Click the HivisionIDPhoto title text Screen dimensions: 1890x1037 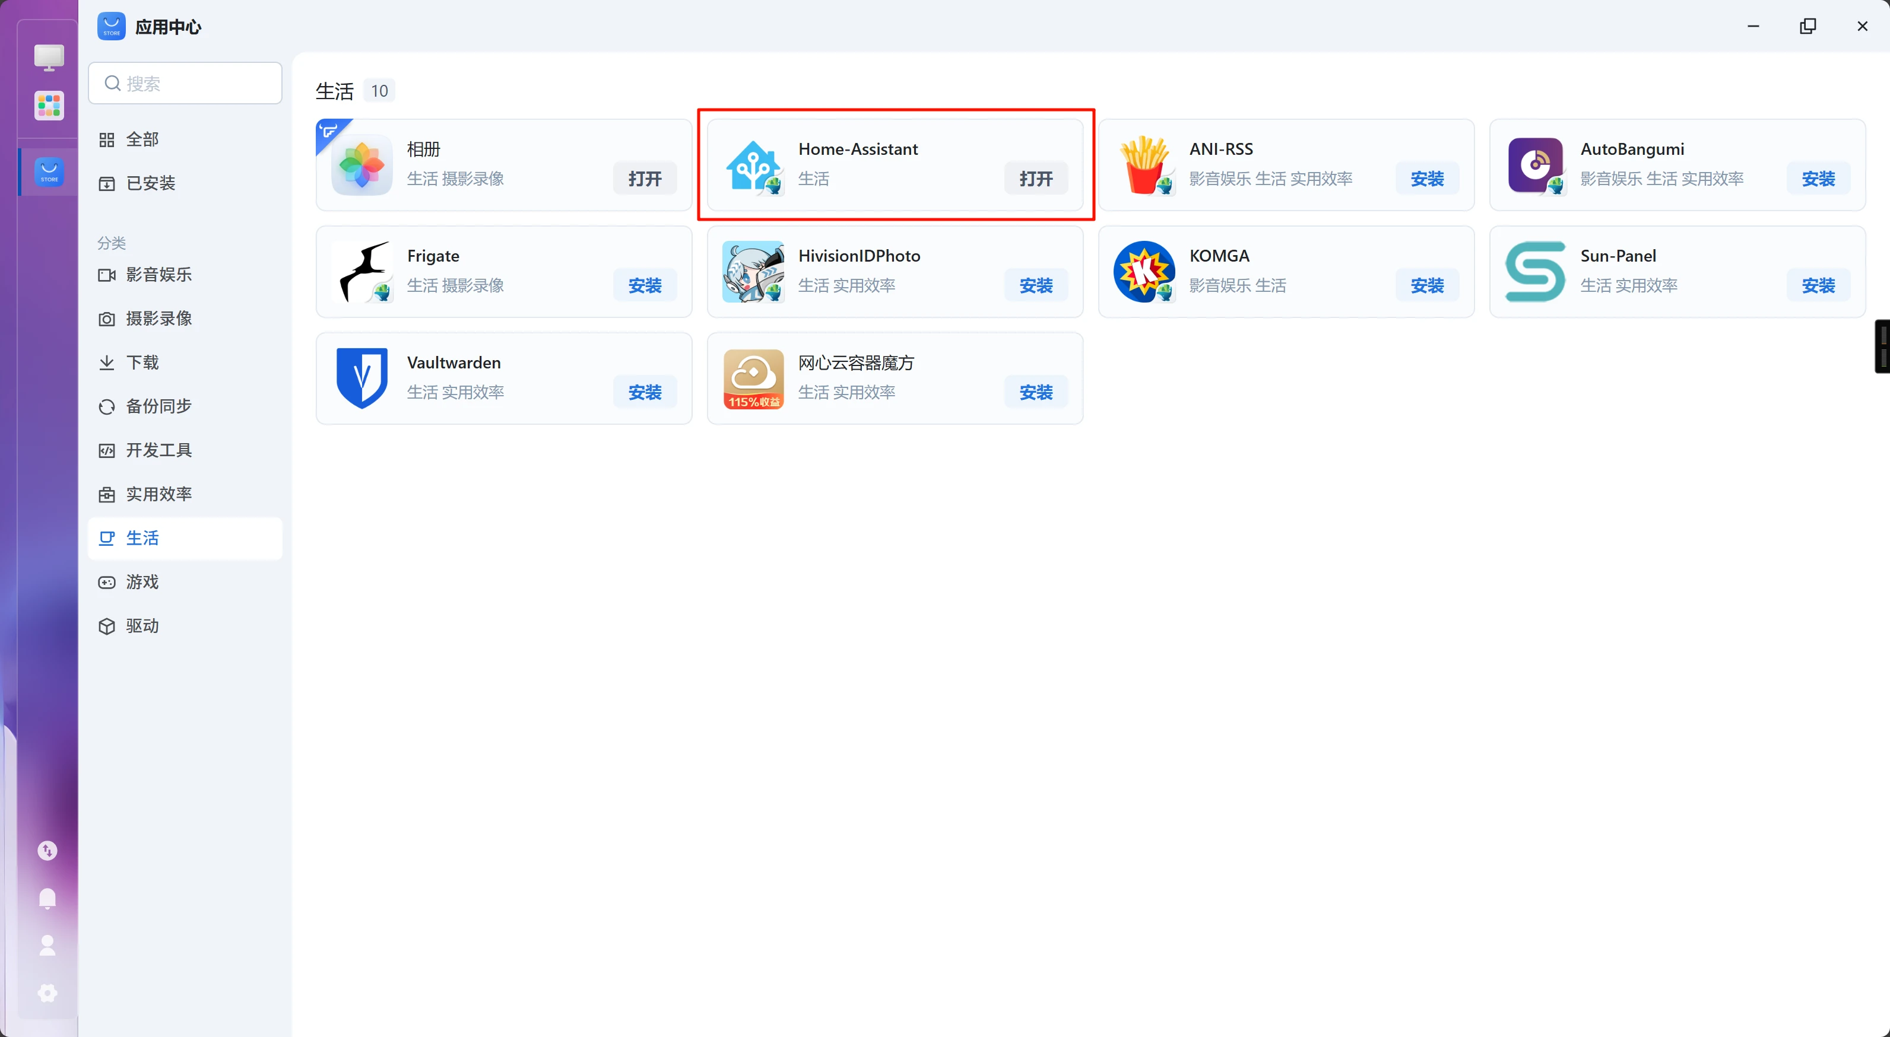click(x=859, y=256)
